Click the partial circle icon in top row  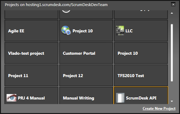point(66,11)
